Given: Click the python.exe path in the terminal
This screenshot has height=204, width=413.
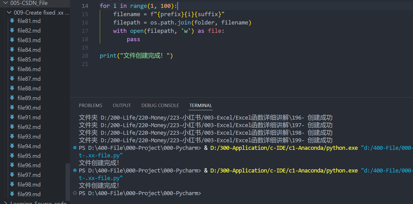Looking at the screenshot, I should click(x=284, y=148).
